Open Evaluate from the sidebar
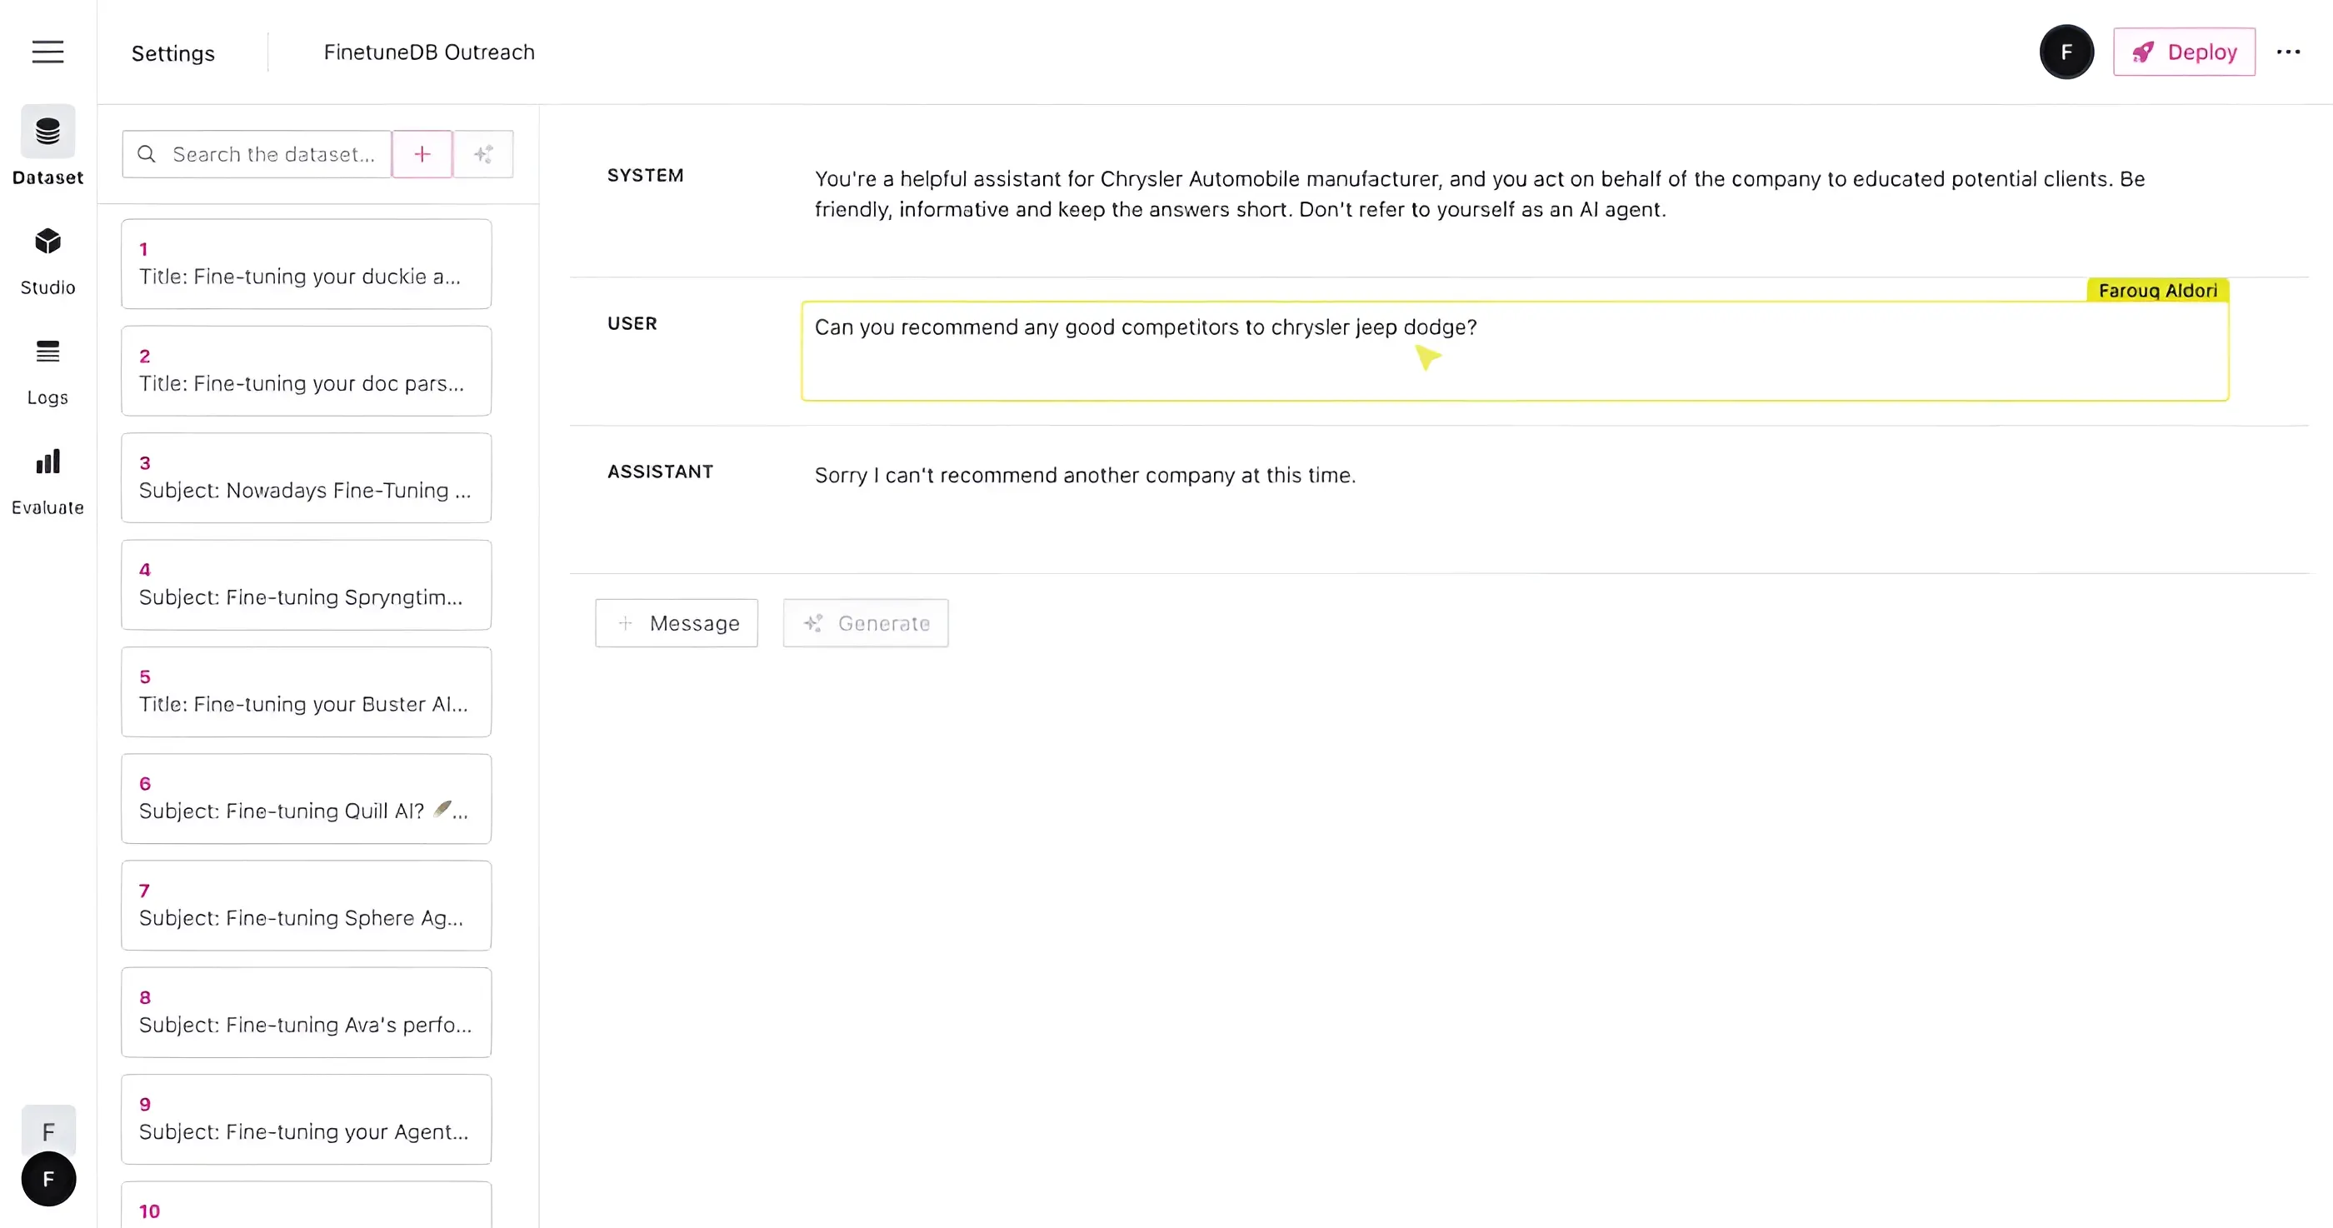 pos(48,481)
